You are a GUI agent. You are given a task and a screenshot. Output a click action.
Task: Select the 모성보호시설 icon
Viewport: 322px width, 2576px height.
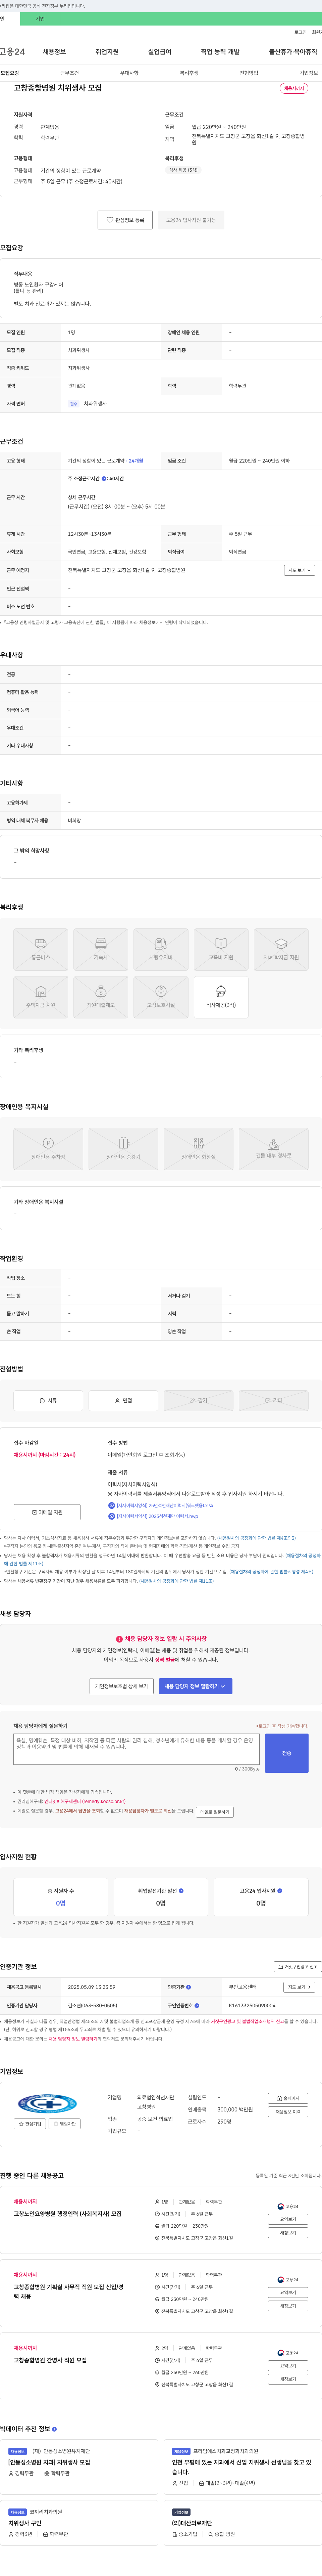coord(161,997)
